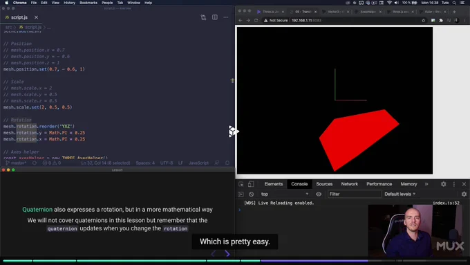
Task: Click Ln 32, Col 14 cursor position
Action: pyautogui.click(x=106, y=163)
